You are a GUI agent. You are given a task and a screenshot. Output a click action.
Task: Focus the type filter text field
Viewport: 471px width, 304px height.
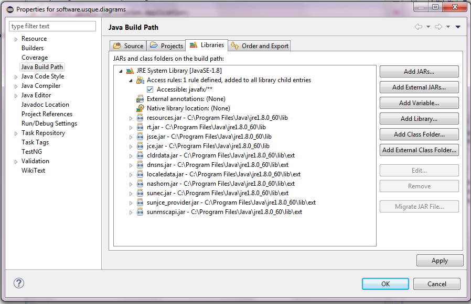52,26
